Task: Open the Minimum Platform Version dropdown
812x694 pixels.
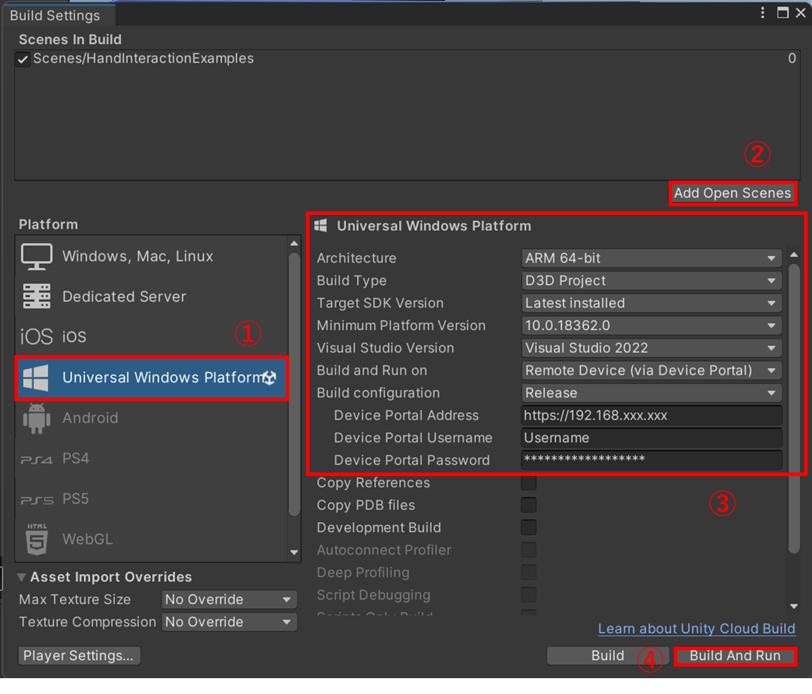Action: pos(651,326)
